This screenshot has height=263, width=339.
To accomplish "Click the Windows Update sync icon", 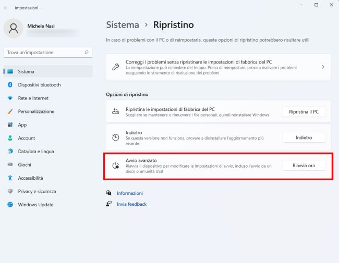I will click(x=10, y=205).
